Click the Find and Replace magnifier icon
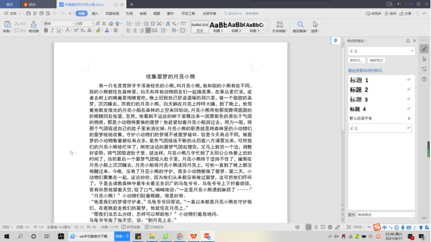This screenshot has height=242, width=431. [300, 24]
